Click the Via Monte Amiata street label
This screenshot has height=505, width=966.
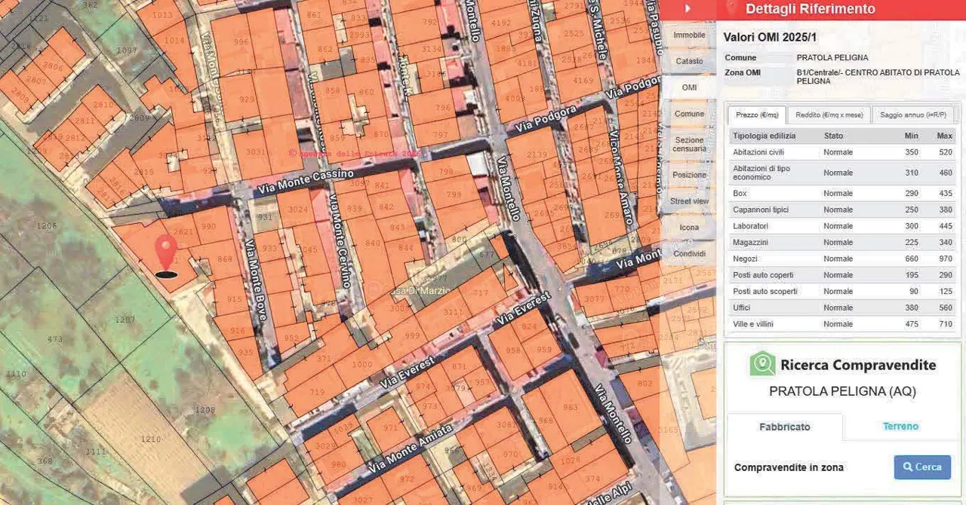coord(411,448)
